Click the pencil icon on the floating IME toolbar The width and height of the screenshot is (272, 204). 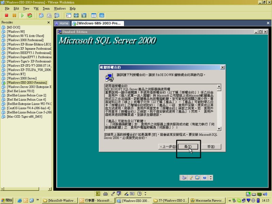click(x=191, y=177)
